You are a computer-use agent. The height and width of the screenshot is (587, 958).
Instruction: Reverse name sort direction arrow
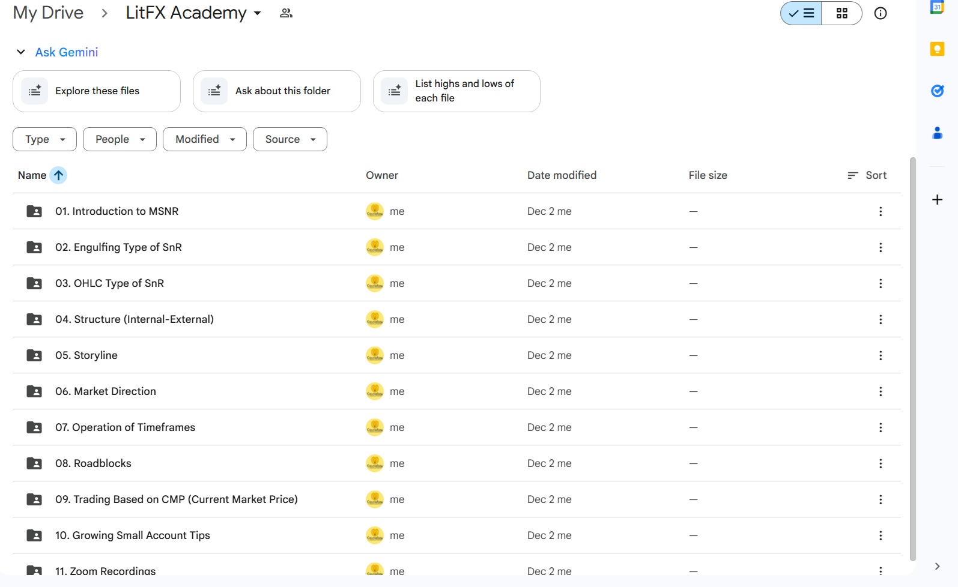click(58, 175)
